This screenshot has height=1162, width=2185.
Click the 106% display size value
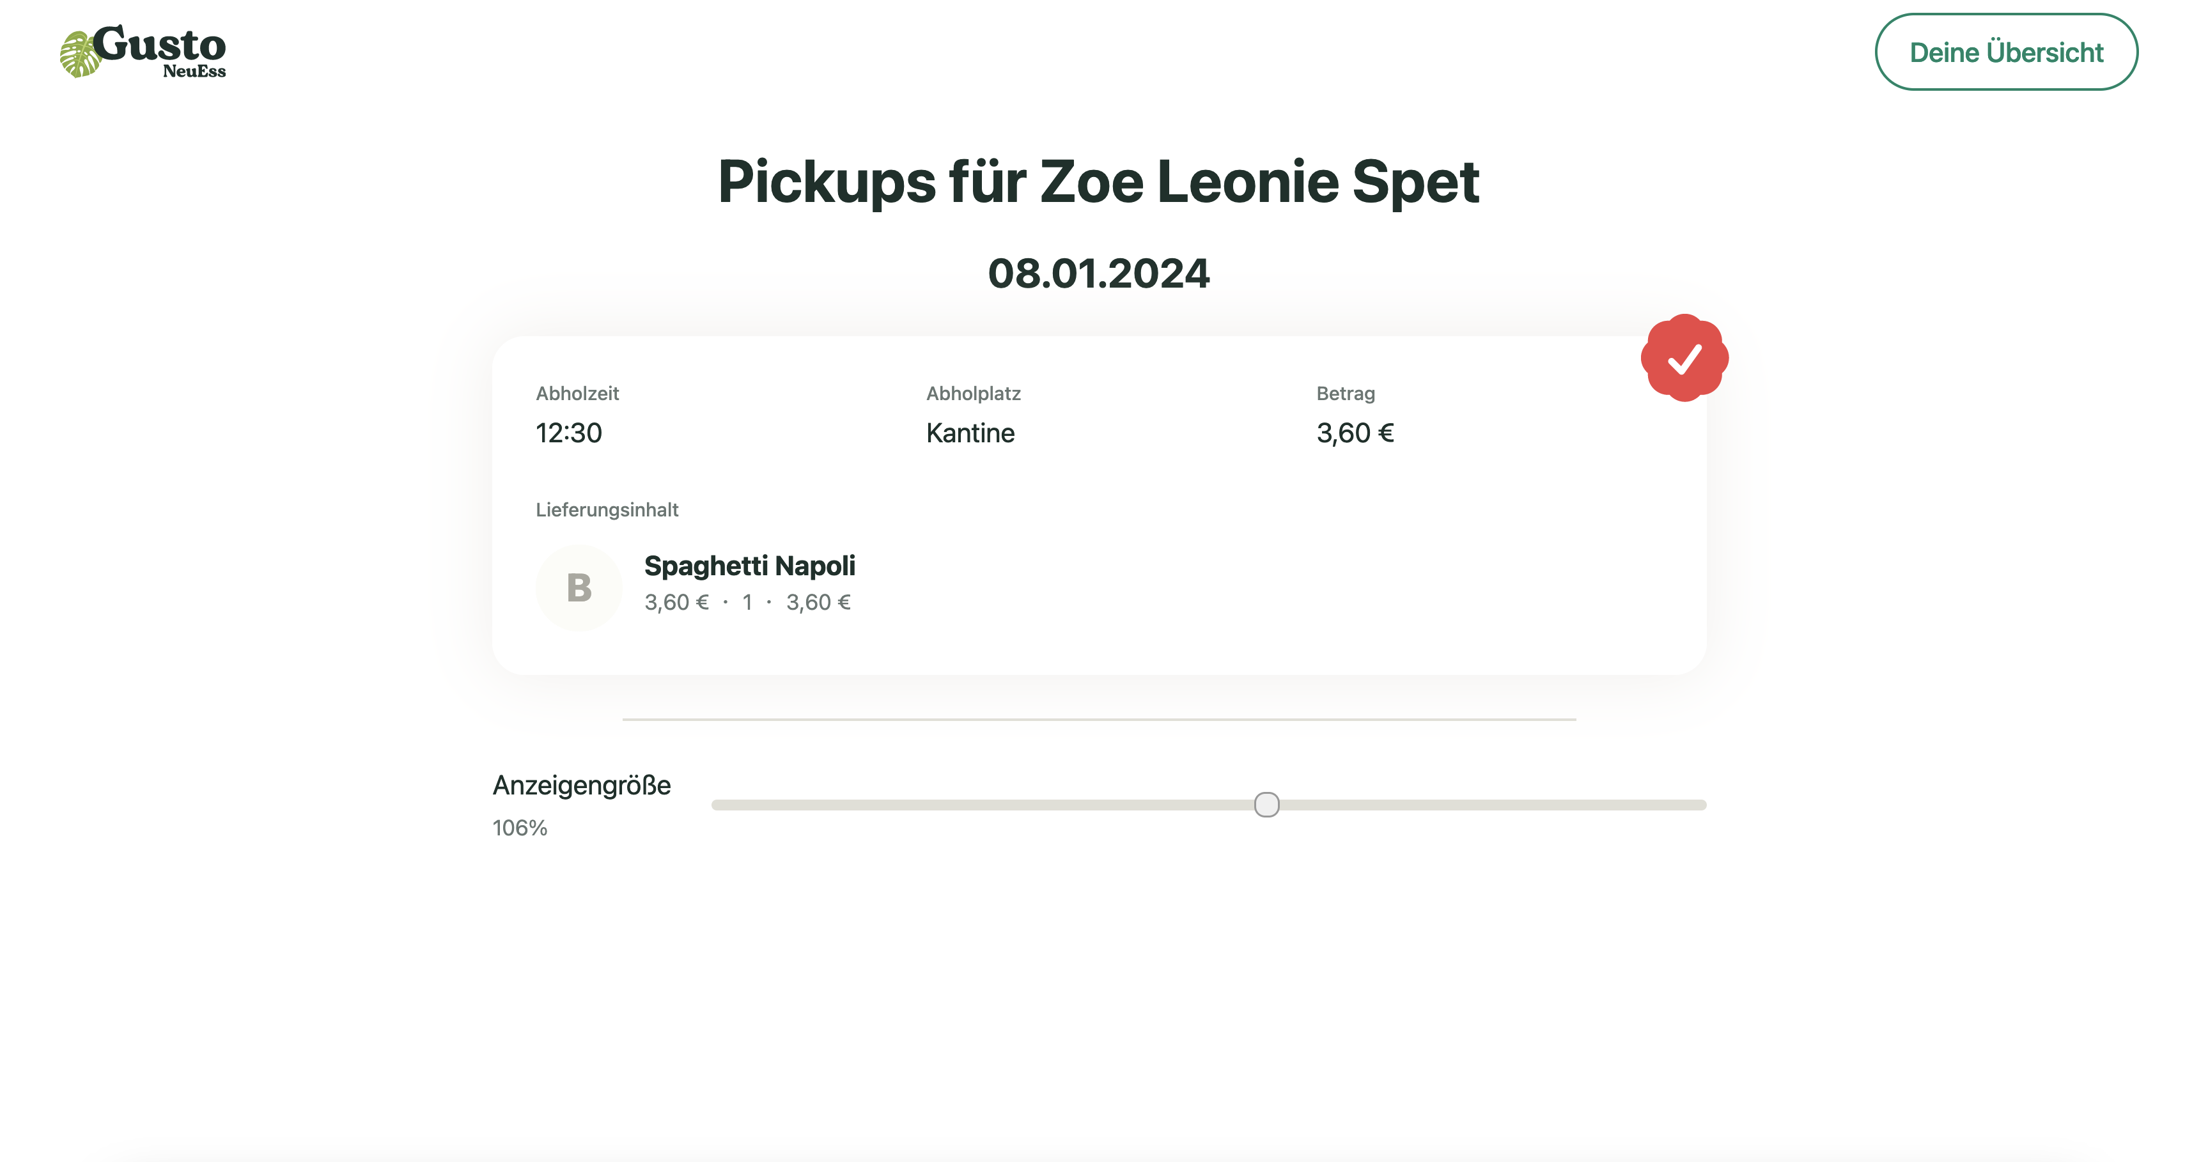coord(519,828)
